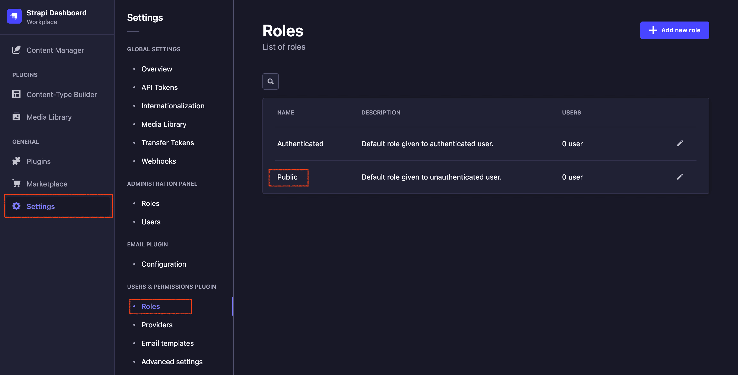Select Roles under Users & Permissions Plugin
This screenshot has width=738, height=375.
151,306
